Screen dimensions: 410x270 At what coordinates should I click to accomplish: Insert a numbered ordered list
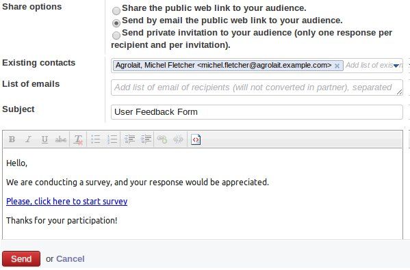(x=112, y=139)
